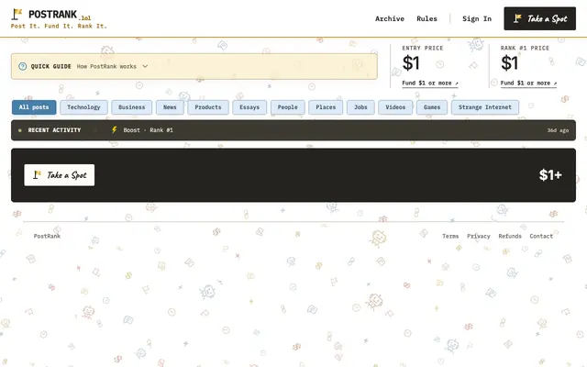Image resolution: width=587 pixels, height=367 pixels.
Task: Click the question mark Quick Guide icon
Action: 22,66
